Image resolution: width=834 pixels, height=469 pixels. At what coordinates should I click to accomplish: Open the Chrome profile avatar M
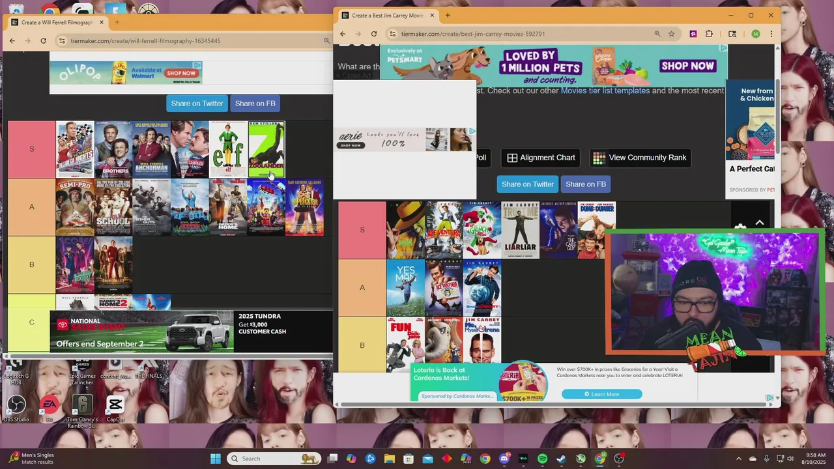click(755, 34)
